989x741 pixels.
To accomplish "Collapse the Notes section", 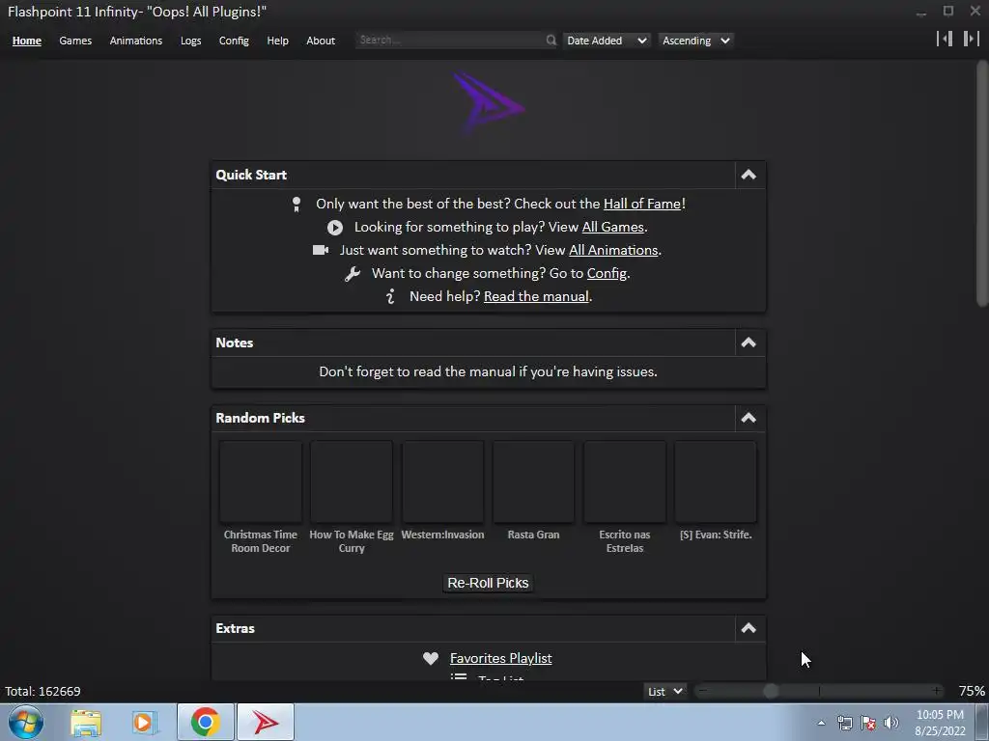I will 749,343.
